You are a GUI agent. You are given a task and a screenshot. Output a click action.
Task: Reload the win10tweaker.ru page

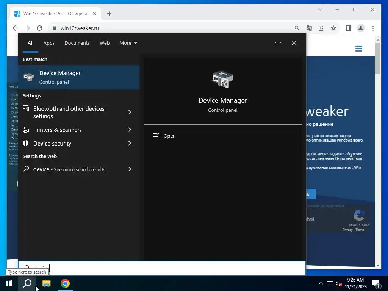click(39, 28)
